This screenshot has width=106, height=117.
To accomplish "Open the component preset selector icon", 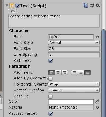I will point(92,6).
